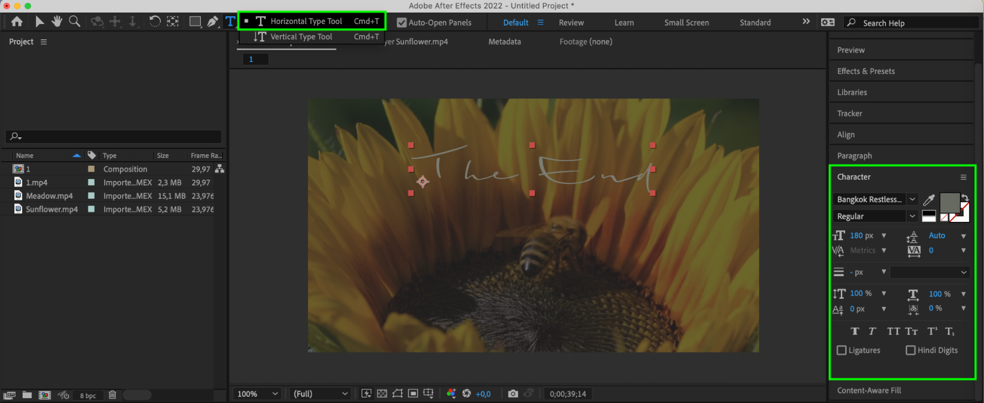The height and width of the screenshot is (403, 984).
Task: Click the Home icon in toolbar
Action: coord(17,22)
